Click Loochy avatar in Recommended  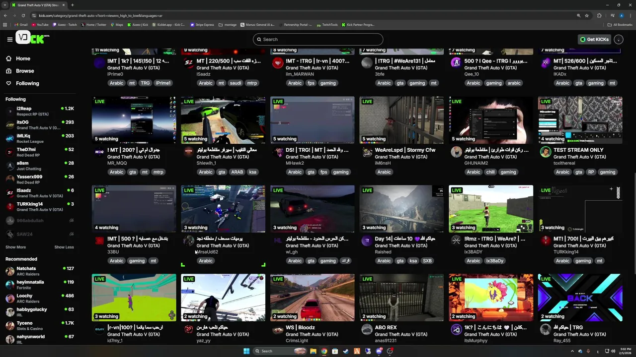pyautogui.click(x=10, y=298)
